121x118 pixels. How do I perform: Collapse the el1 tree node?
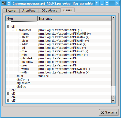8,27
